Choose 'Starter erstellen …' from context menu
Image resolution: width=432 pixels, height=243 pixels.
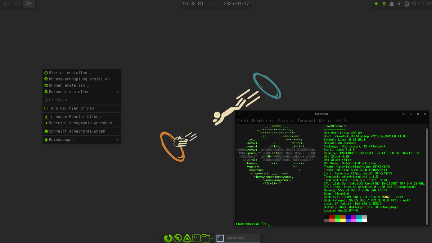[x=82, y=73]
